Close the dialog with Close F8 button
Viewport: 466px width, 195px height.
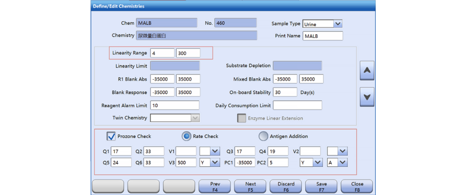(x=357, y=186)
